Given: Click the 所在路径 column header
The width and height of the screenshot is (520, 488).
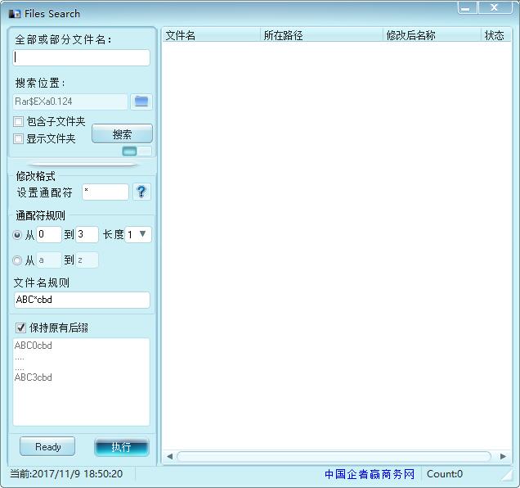Looking at the screenshot, I should tap(321, 36).
